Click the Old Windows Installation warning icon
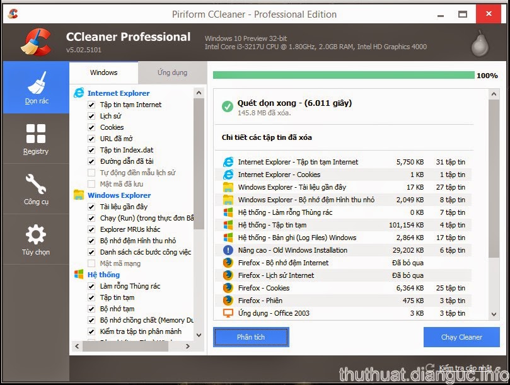 [x=228, y=250]
